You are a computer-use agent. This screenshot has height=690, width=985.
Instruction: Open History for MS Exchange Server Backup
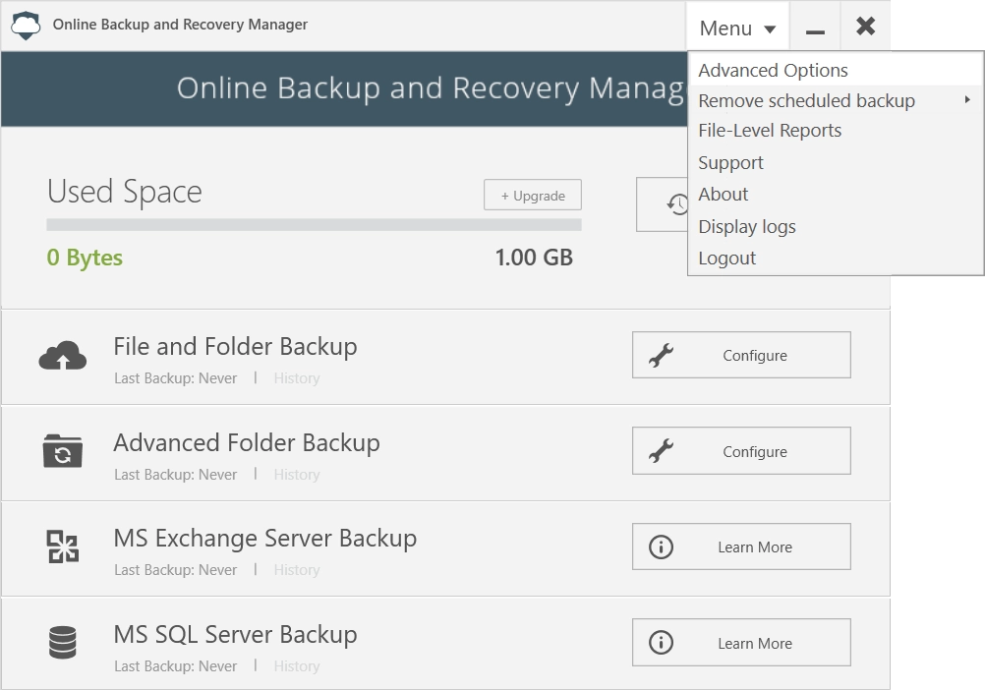297,569
